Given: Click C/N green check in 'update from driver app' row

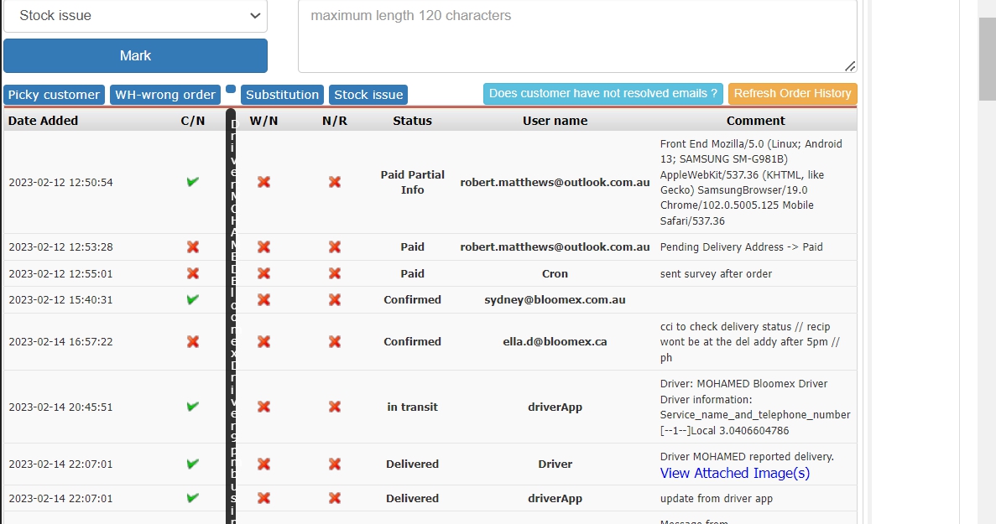Looking at the screenshot, I should 192,498.
